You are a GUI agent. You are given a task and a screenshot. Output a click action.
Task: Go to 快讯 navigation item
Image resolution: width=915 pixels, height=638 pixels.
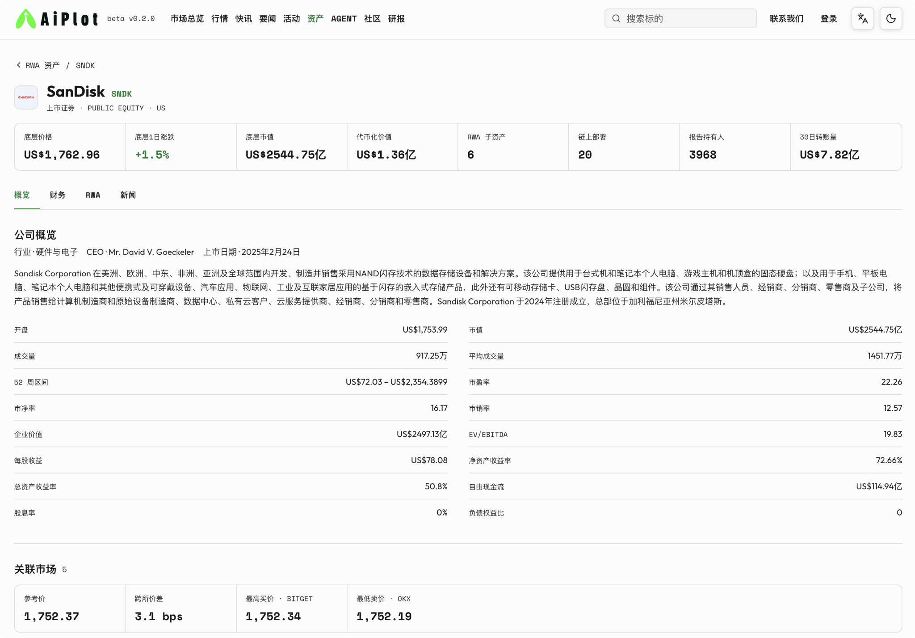pyautogui.click(x=243, y=19)
